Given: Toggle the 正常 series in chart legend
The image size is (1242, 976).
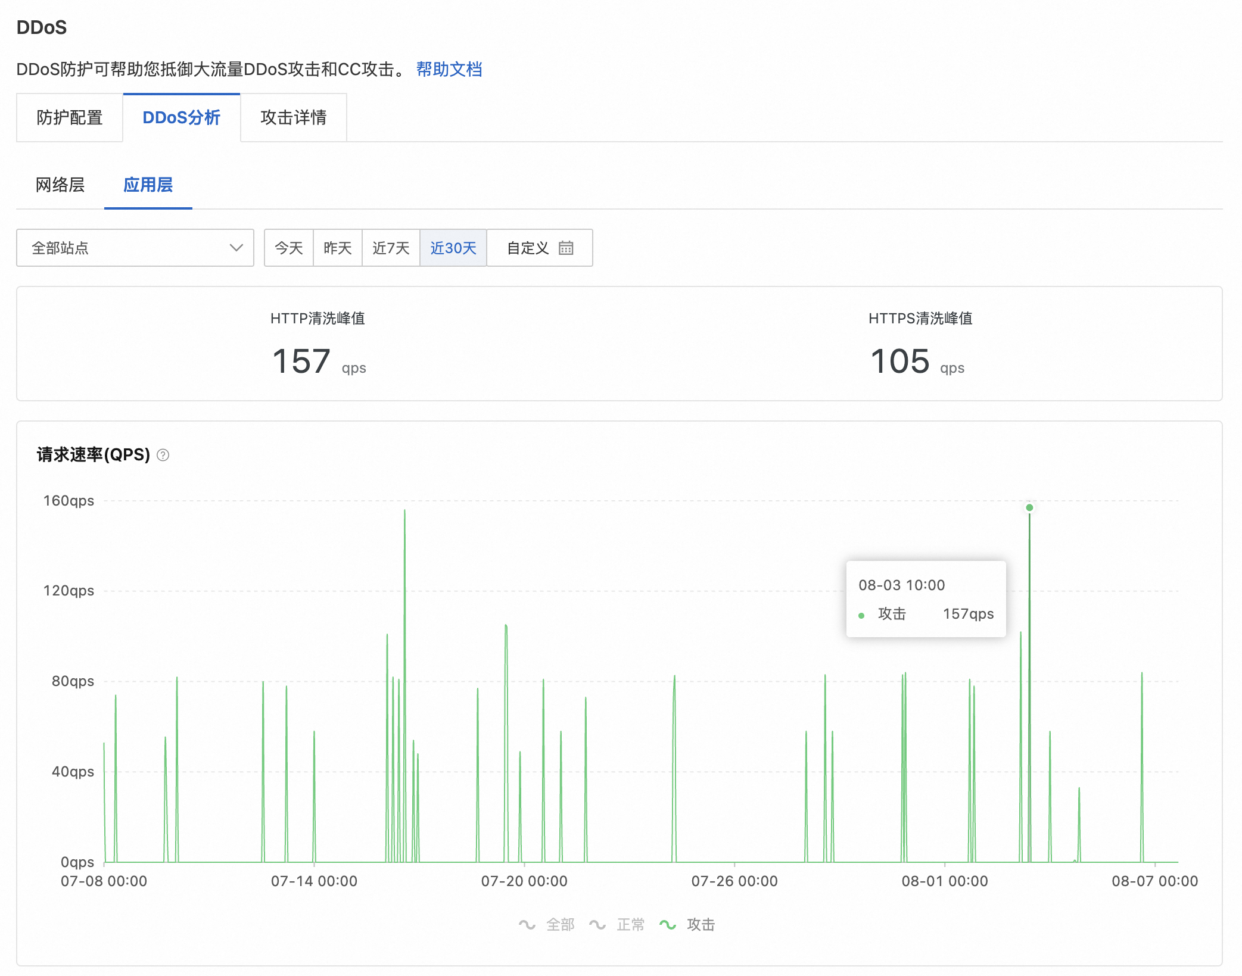Looking at the screenshot, I should coord(617,924).
